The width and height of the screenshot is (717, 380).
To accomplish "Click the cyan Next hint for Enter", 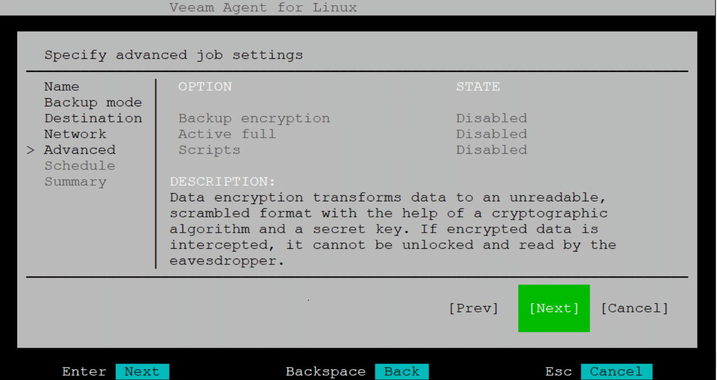I will pyautogui.click(x=142, y=372).
